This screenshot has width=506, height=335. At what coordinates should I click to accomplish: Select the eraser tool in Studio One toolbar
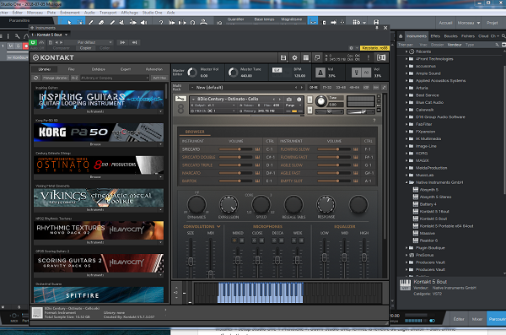click(101, 22)
